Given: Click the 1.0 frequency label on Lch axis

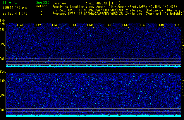Looking at the screenshot, I should click(2, 30).
